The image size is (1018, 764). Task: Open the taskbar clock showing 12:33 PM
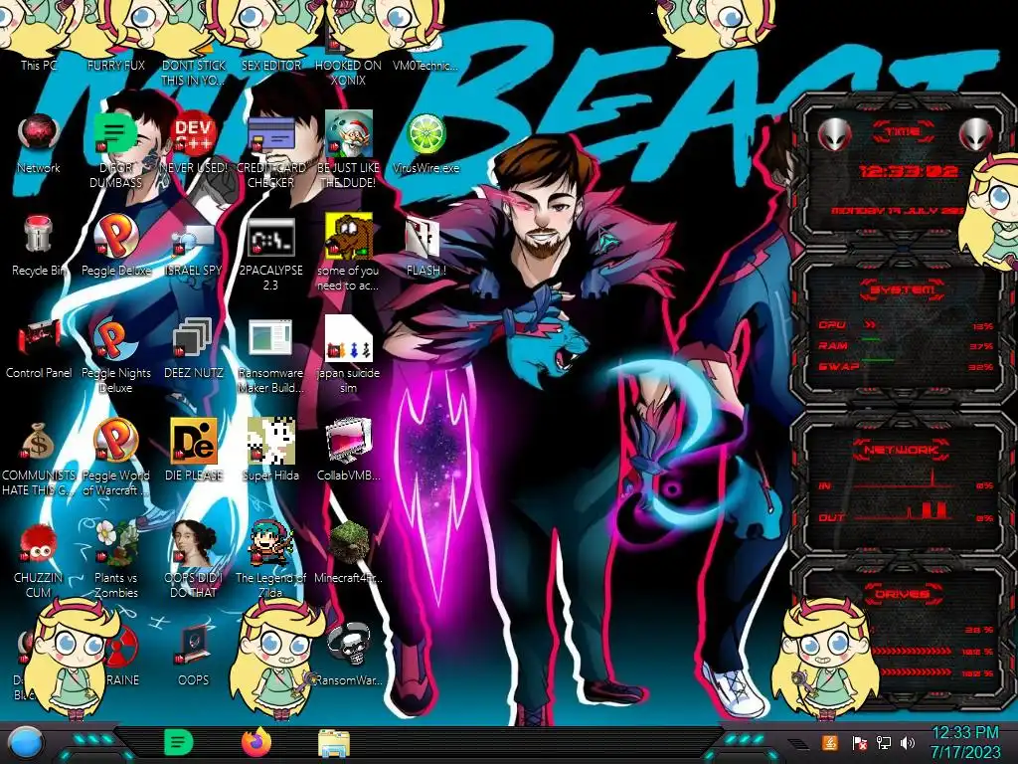point(964,742)
